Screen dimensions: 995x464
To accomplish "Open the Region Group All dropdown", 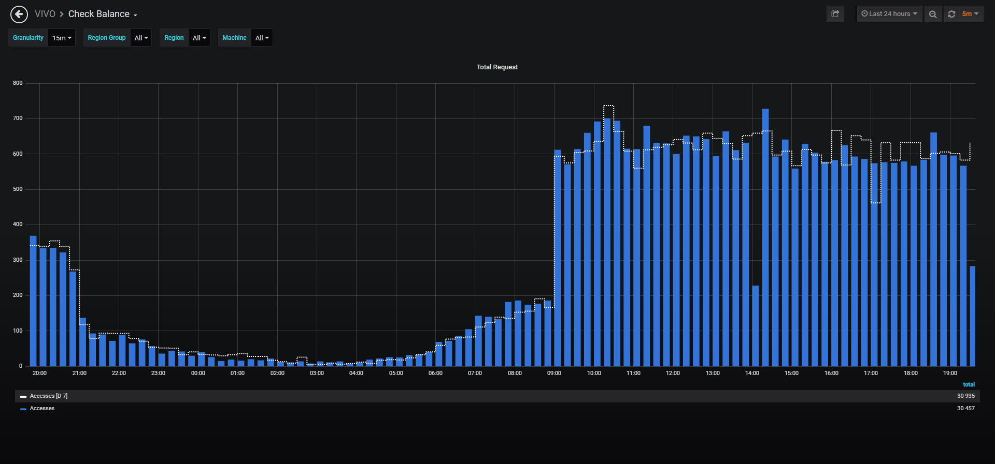I will coord(141,38).
